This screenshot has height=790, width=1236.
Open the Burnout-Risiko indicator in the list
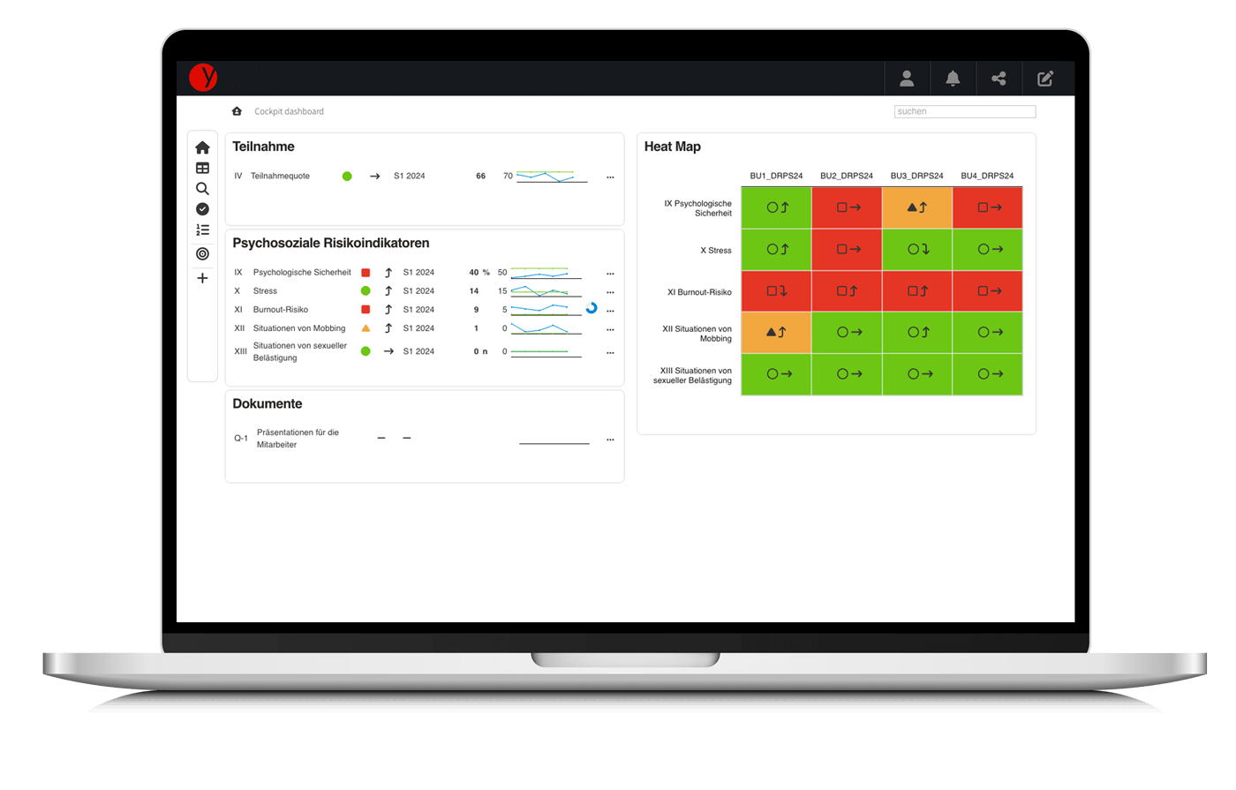tap(281, 310)
